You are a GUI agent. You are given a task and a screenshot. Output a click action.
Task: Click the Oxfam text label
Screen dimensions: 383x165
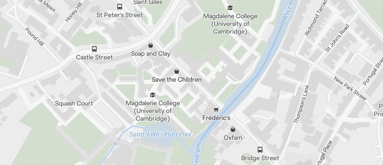(233, 138)
